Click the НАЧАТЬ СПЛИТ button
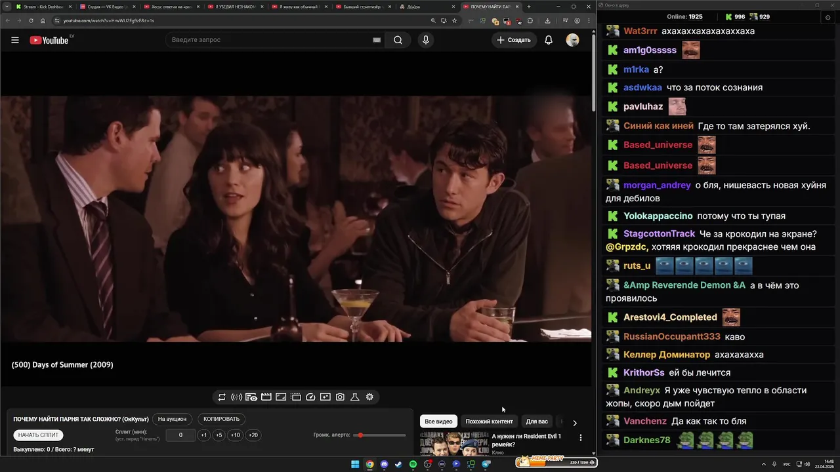Image resolution: width=840 pixels, height=472 pixels. pyautogui.click(x=38, y=435)
